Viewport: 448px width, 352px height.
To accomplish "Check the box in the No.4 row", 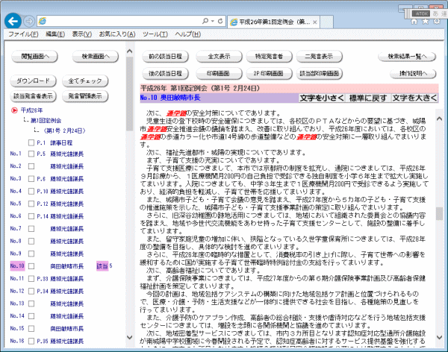I will pyautogui.click(x=31, y=191).
